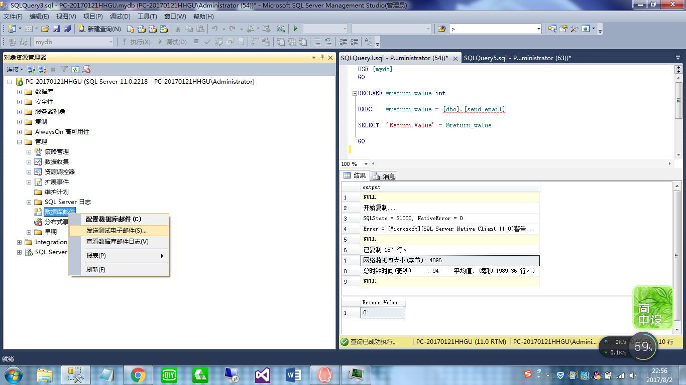Click the disconnect object explorer icon
686x385 pixels.
click(42, 69)
